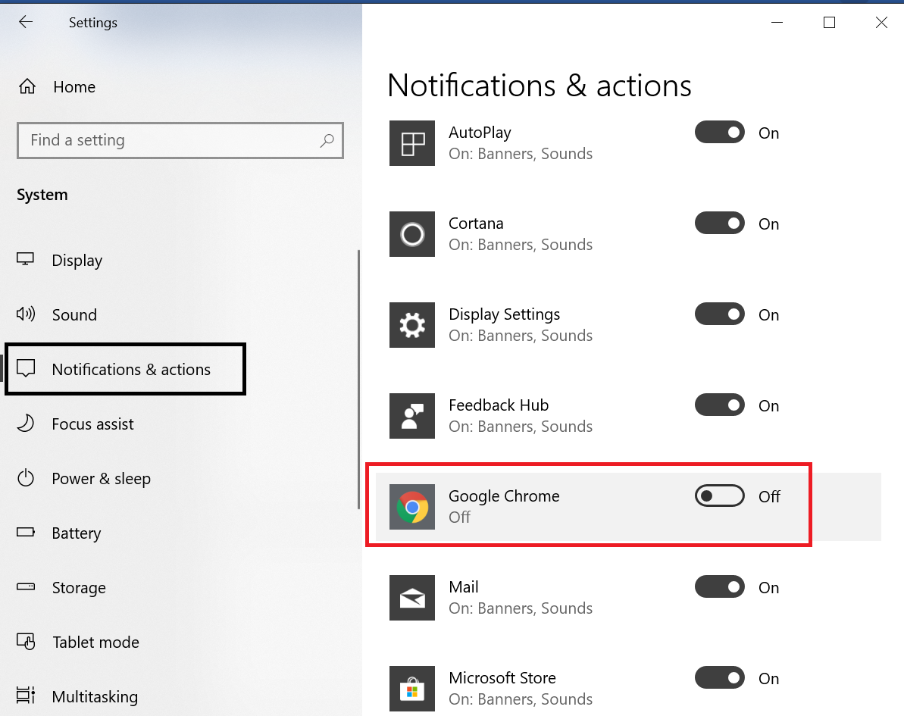Click the Cortana circle icon
The width and height of the screenshot is (904, 716).
click(412, 234)
